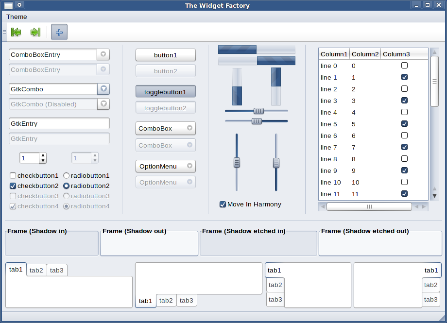Click the spin button up arrow
The width and height of the screenshot is (447, 323).
point(43,155)
